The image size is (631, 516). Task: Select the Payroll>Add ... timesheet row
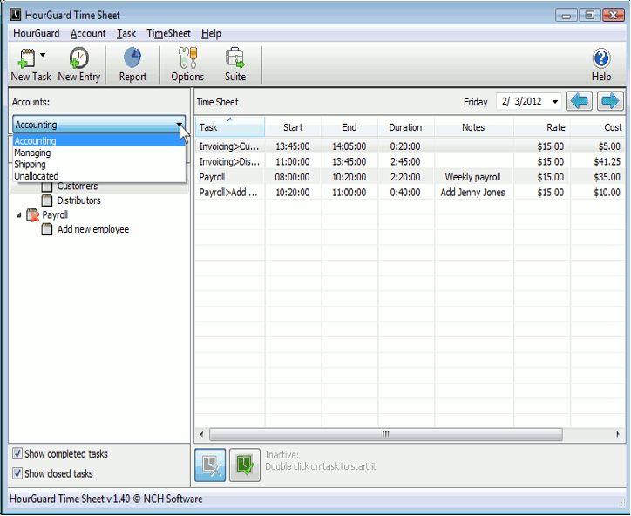click(410, 192)
